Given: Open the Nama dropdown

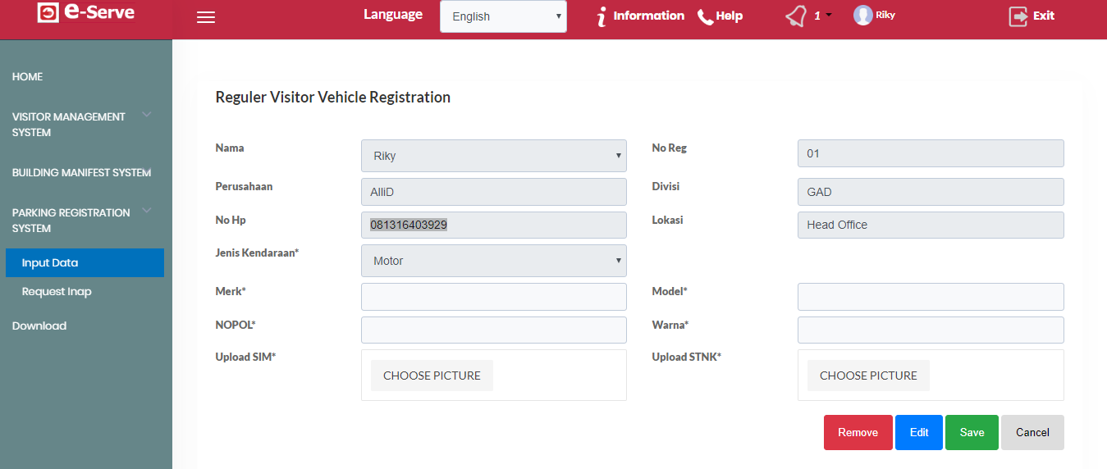Looking at the screenshot, I should pyautogui.click(x=493, y=156).
